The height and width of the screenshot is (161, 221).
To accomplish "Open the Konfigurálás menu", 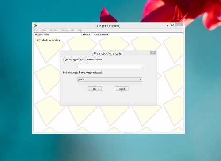I will pyautogui.click(x=68, y=30).
